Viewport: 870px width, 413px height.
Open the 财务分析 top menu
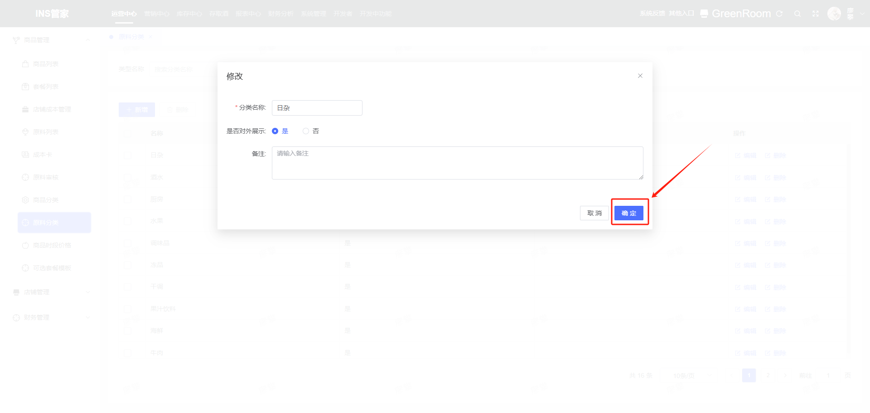coord(281,14)
